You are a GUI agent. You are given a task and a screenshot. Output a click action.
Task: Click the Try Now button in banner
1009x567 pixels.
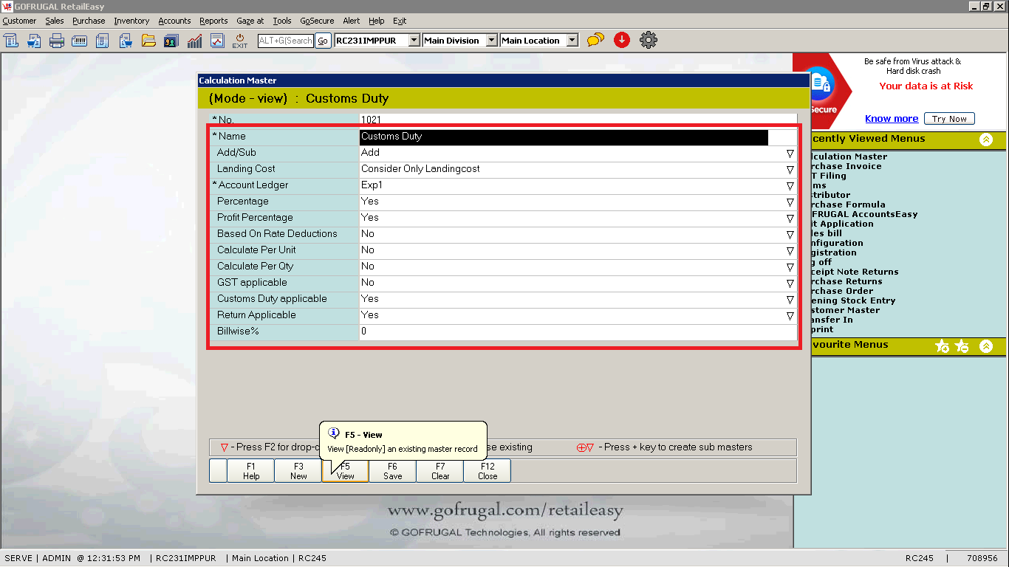point(949,119)
